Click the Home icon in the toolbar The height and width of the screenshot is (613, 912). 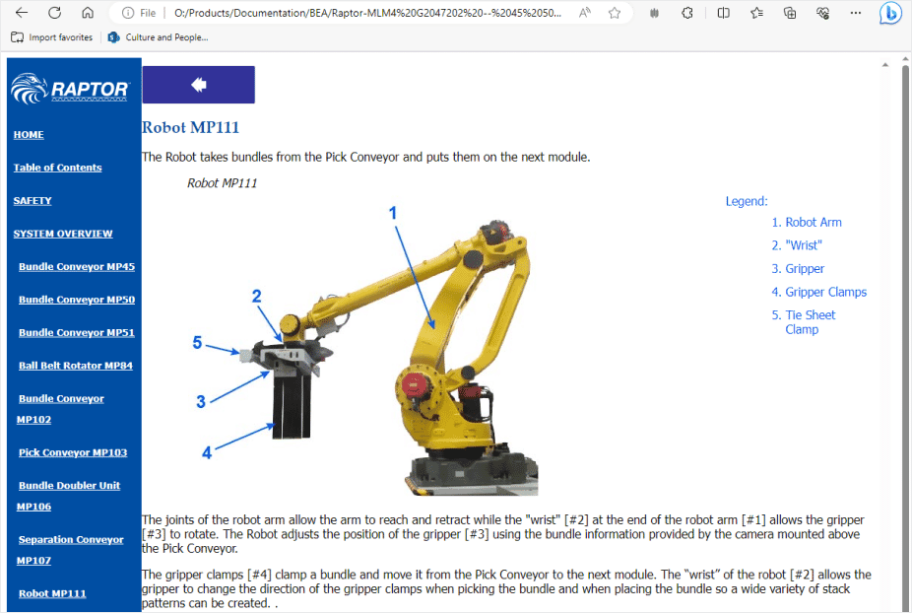point(87,13)
